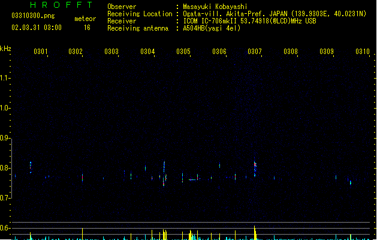Click the 0307 time marker

(x=255, y=52)
